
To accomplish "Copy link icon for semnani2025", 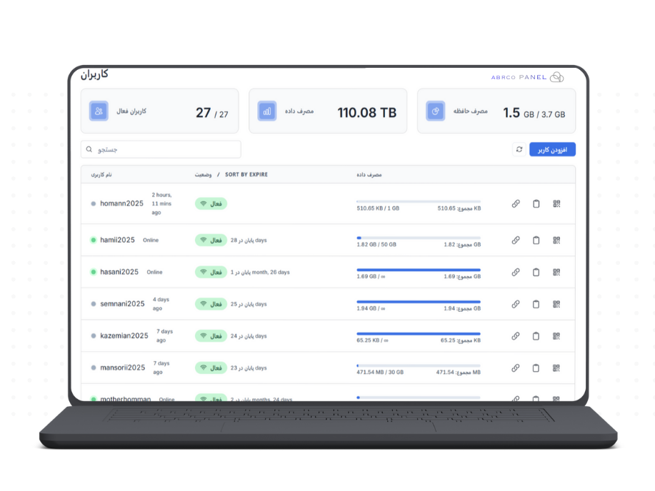I will click(x=516, y=304).
